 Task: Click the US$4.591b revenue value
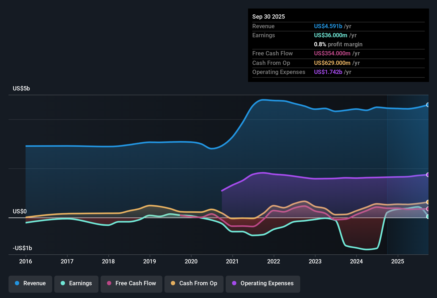[328, 26]
